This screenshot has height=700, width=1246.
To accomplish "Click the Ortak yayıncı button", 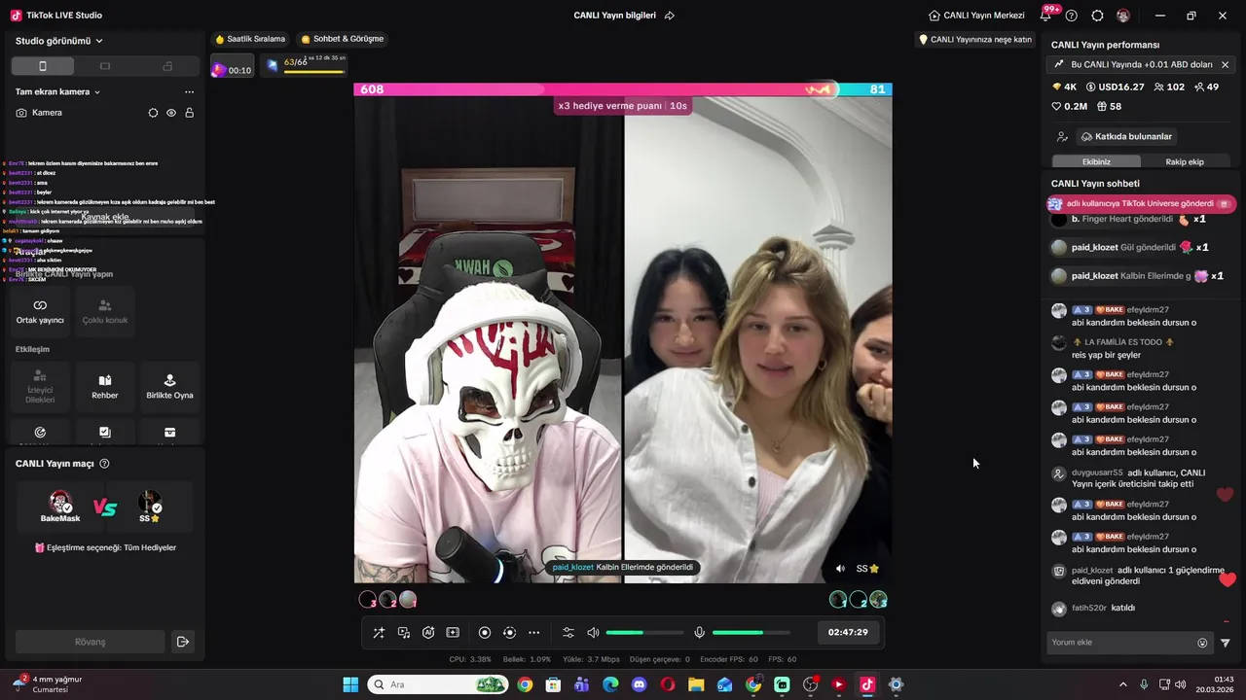I will coord(40,311).
